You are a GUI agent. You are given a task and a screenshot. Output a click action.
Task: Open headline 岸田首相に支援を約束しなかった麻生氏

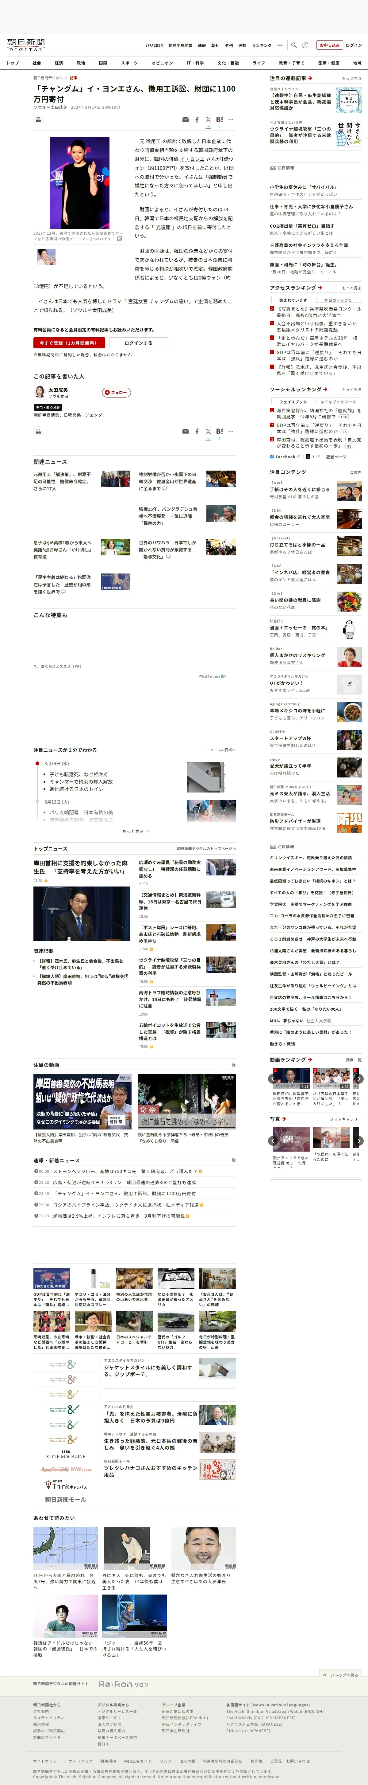pyautogui.click(x=81, y=867)
